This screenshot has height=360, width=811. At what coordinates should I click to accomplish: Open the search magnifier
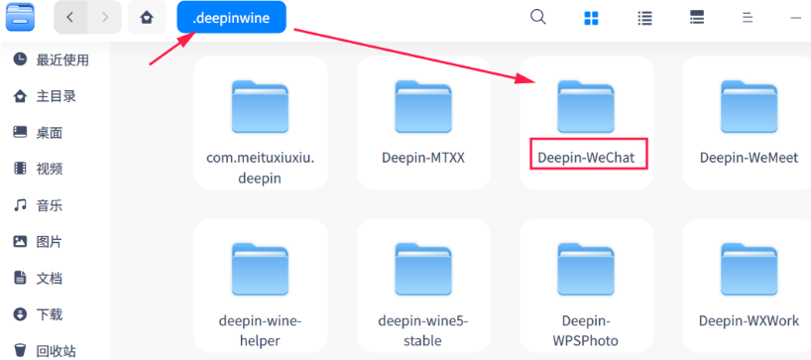(x=538, y=17)
